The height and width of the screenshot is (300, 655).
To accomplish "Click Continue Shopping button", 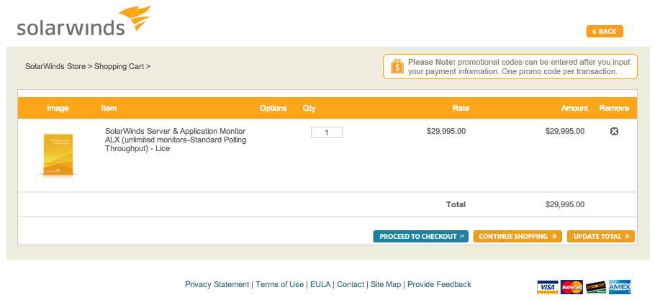I will click(x=518, y=236).
